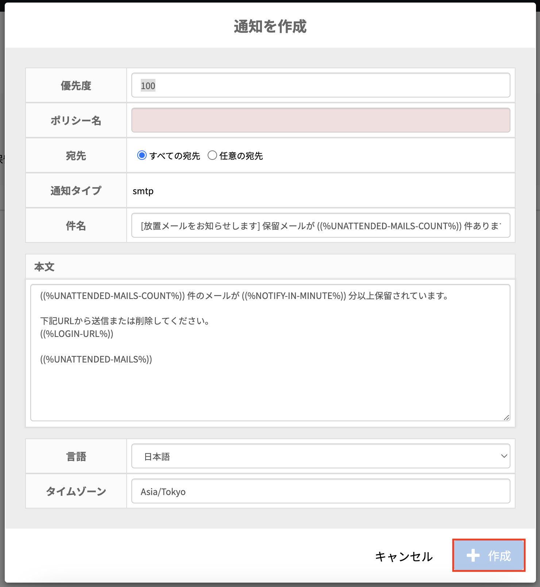Click the 本文 section header

tap(44, 267)
